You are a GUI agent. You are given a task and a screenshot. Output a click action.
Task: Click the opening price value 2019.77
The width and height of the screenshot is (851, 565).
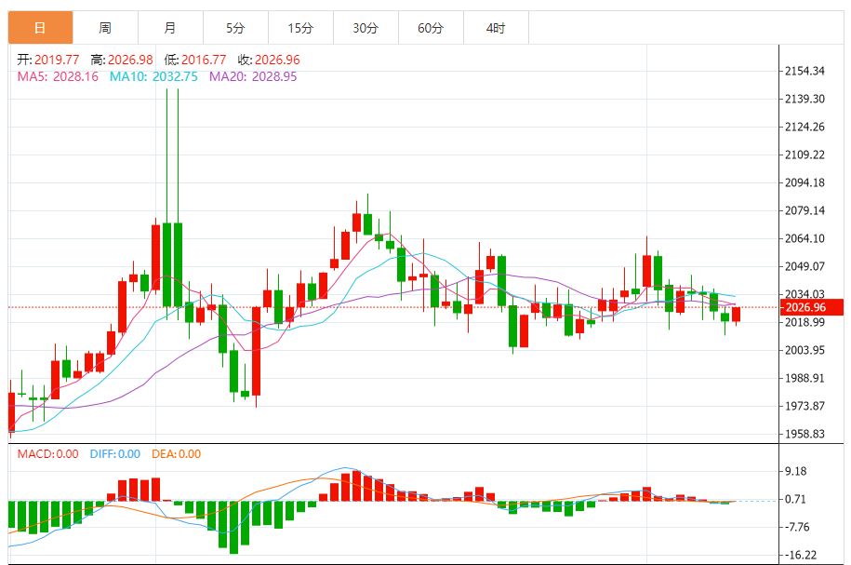[x=57, y=60]
